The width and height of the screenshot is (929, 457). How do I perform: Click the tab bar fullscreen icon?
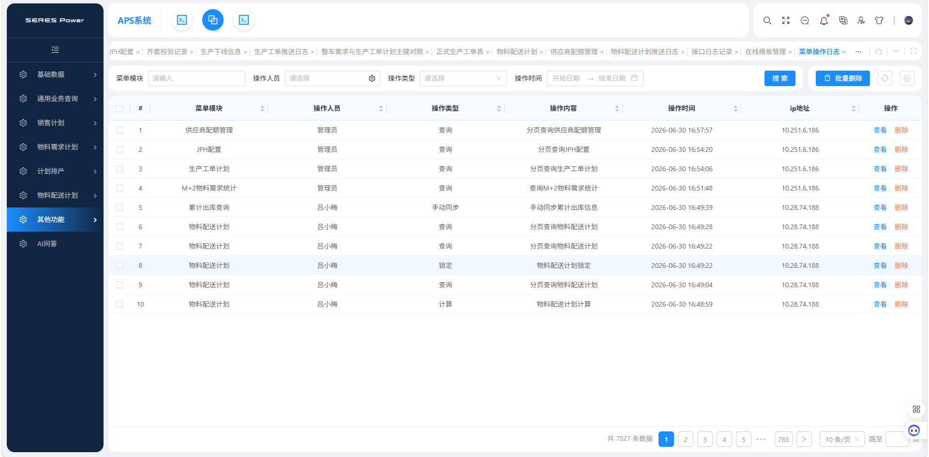click(914, 51)
